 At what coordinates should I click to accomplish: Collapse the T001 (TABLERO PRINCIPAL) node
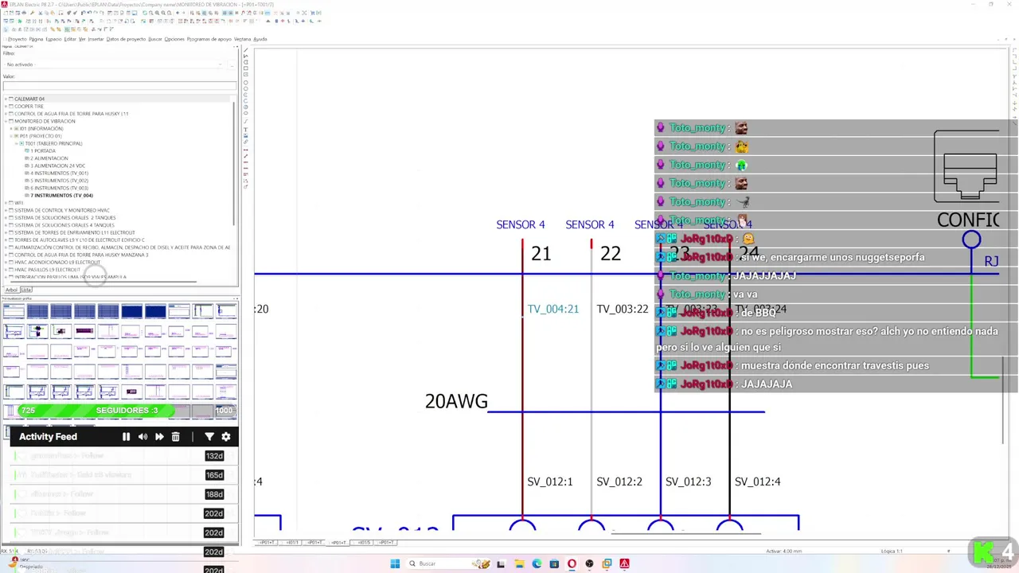click(x=17, y=143)
